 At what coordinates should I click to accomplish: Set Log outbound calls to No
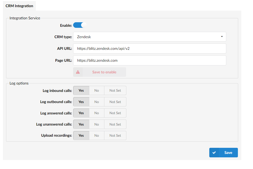[x=96, y=102]
